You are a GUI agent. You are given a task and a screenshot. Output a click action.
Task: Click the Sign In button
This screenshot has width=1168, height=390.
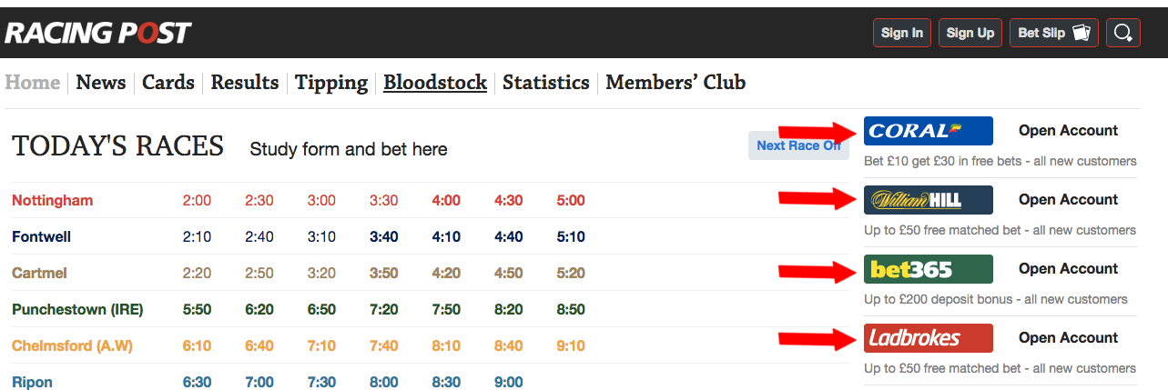(902, 33)
